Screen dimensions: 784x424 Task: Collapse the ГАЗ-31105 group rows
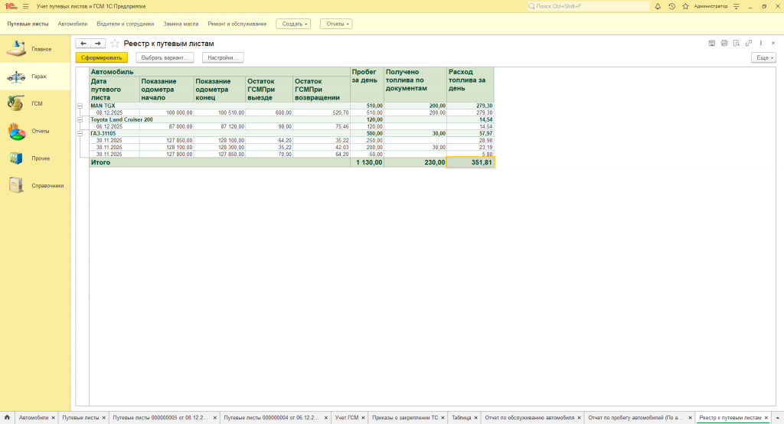tap(80, 133)
